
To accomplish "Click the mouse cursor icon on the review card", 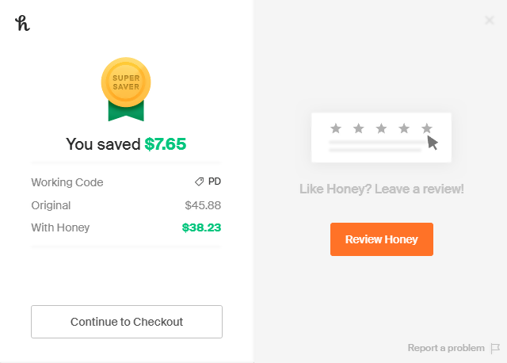I will 433,142.
